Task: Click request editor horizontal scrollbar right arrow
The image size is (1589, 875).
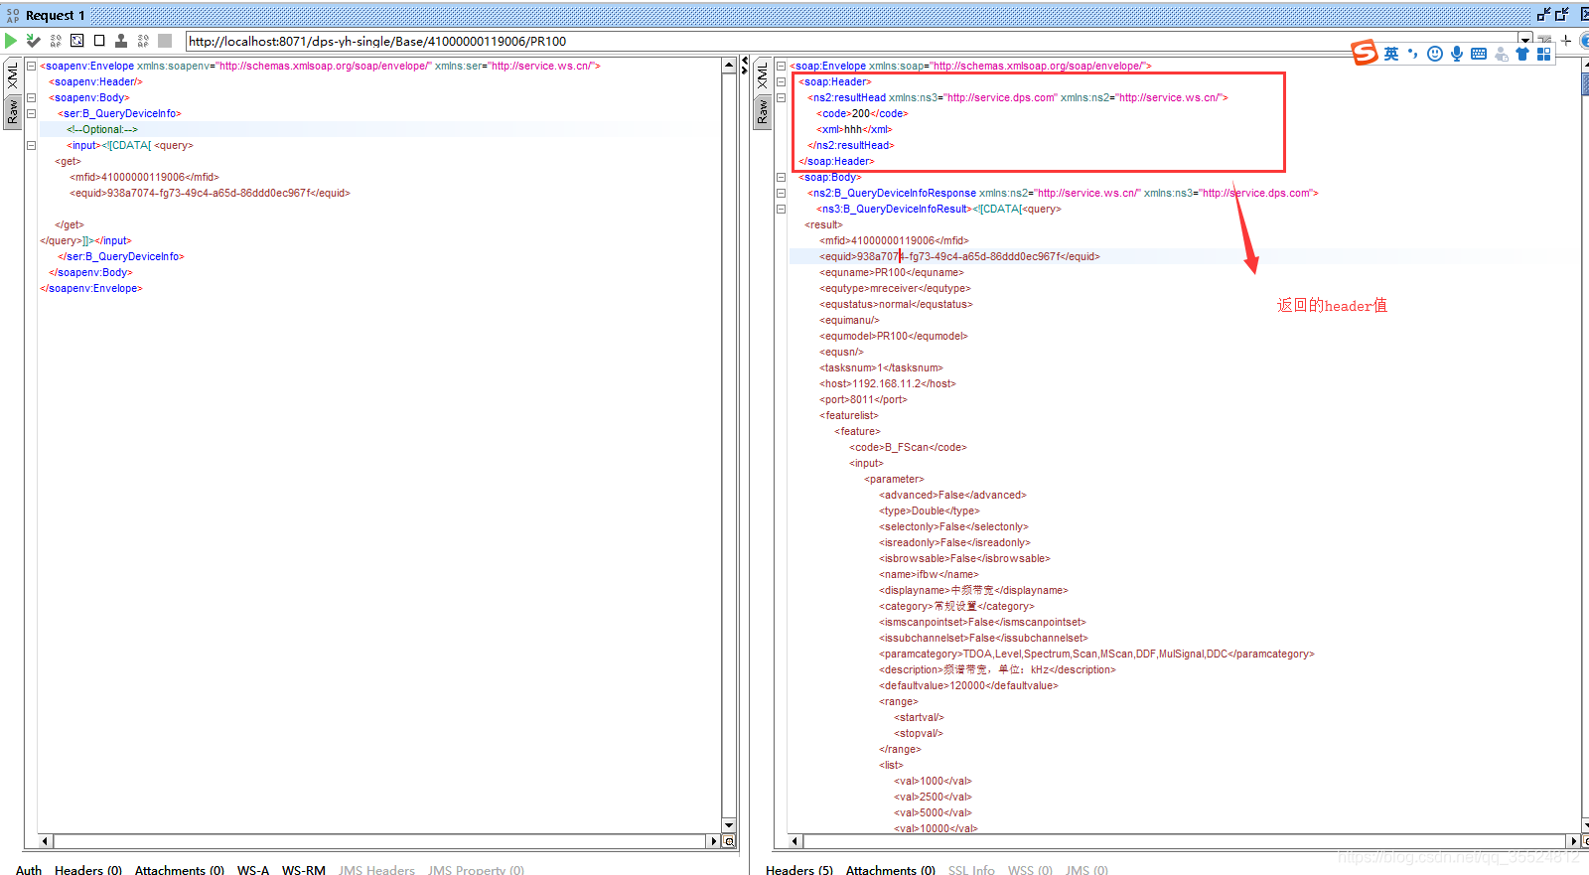Action: pos(713,841)
